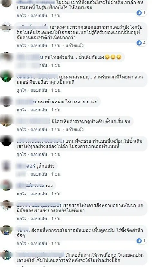This screenshot has width=152, height=267.
Task: Click like reaction icon on first comment
Action: [139, 13]
